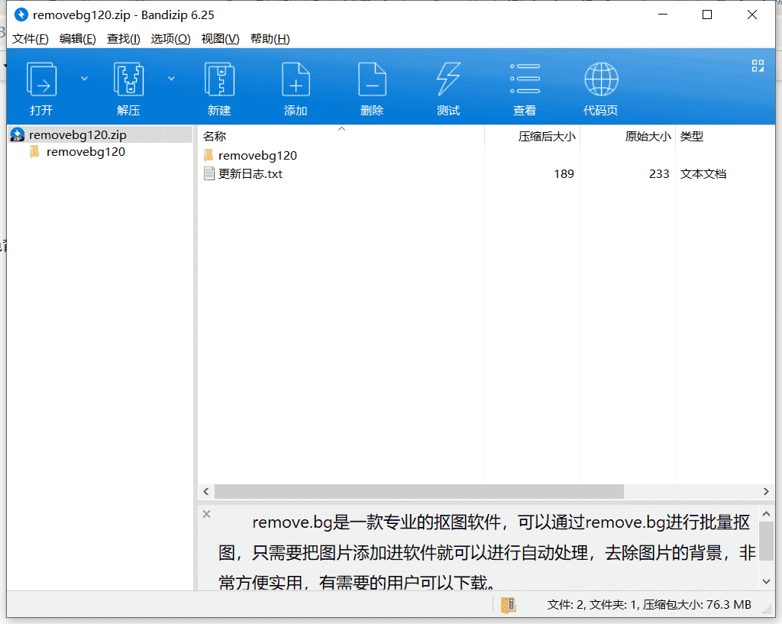Click the horizontal scrollbar right arrow
Viewport: 782px width, 624px height.
click(x=766, y=491)
